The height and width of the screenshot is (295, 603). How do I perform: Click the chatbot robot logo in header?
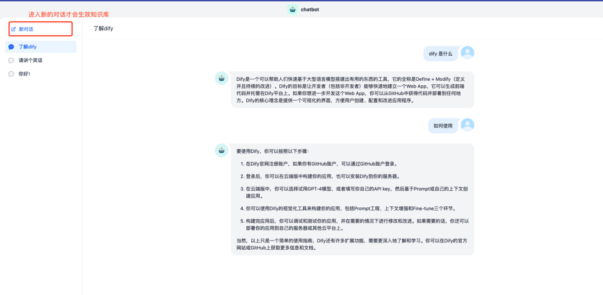(x=293, y=9)
